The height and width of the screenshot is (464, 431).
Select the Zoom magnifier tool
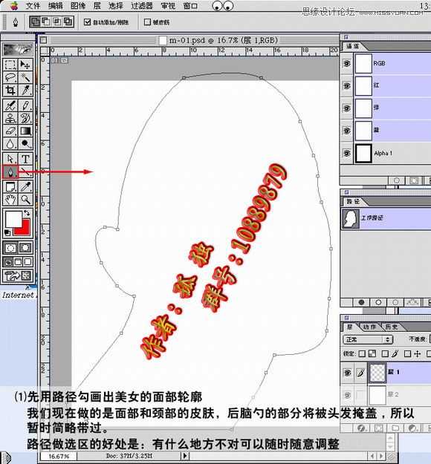[25, 200]
